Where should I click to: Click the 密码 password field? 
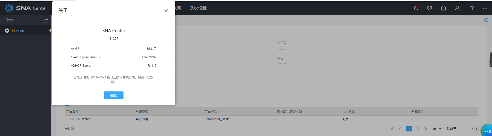378,64
